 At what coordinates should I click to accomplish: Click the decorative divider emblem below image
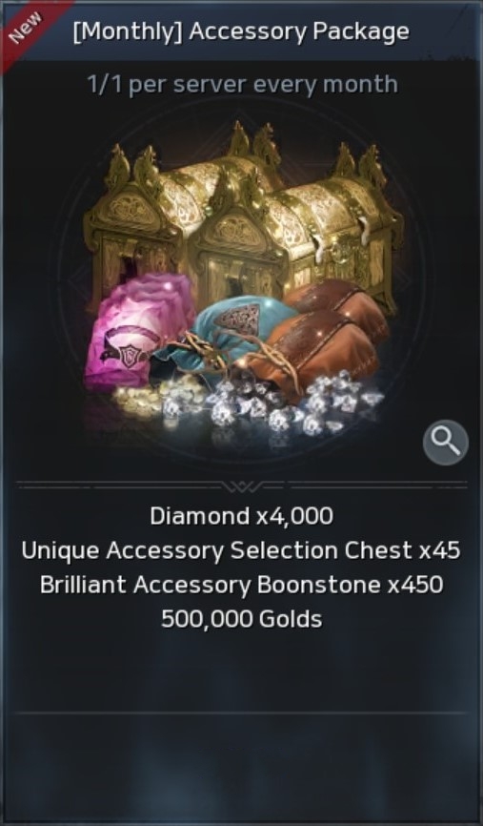242,485
